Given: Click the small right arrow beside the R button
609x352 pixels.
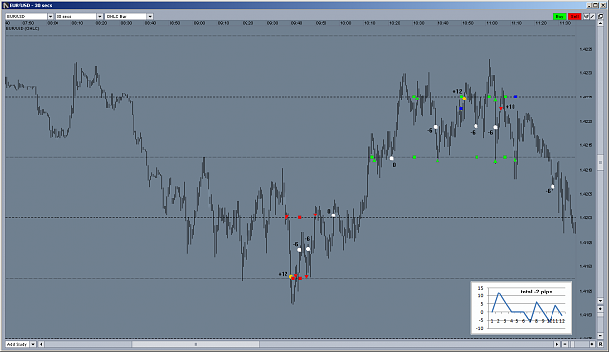Looking at the screenshot, I should click(592, 344).
